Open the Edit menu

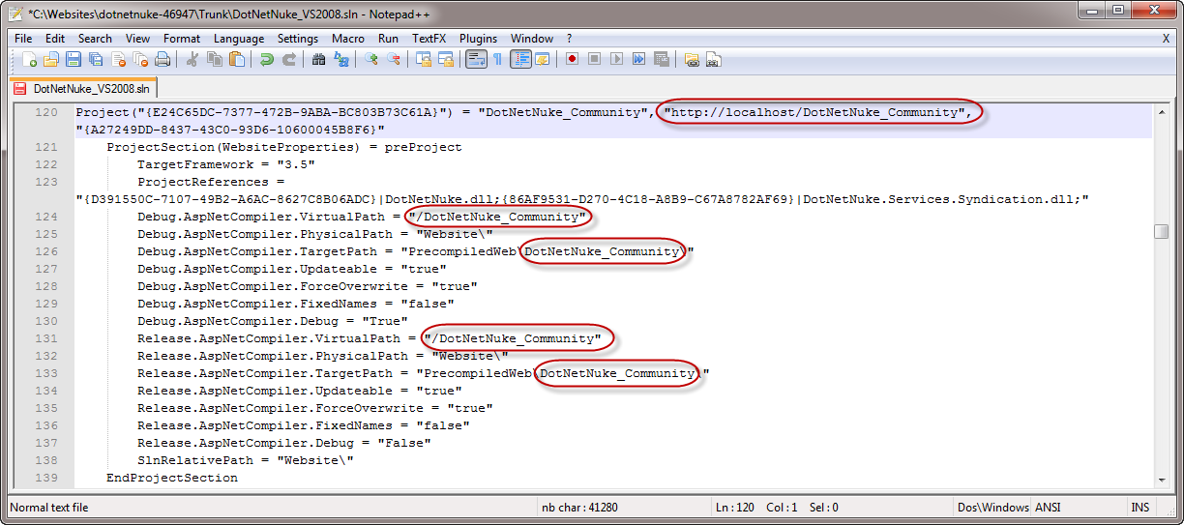(x=55, y=39)
